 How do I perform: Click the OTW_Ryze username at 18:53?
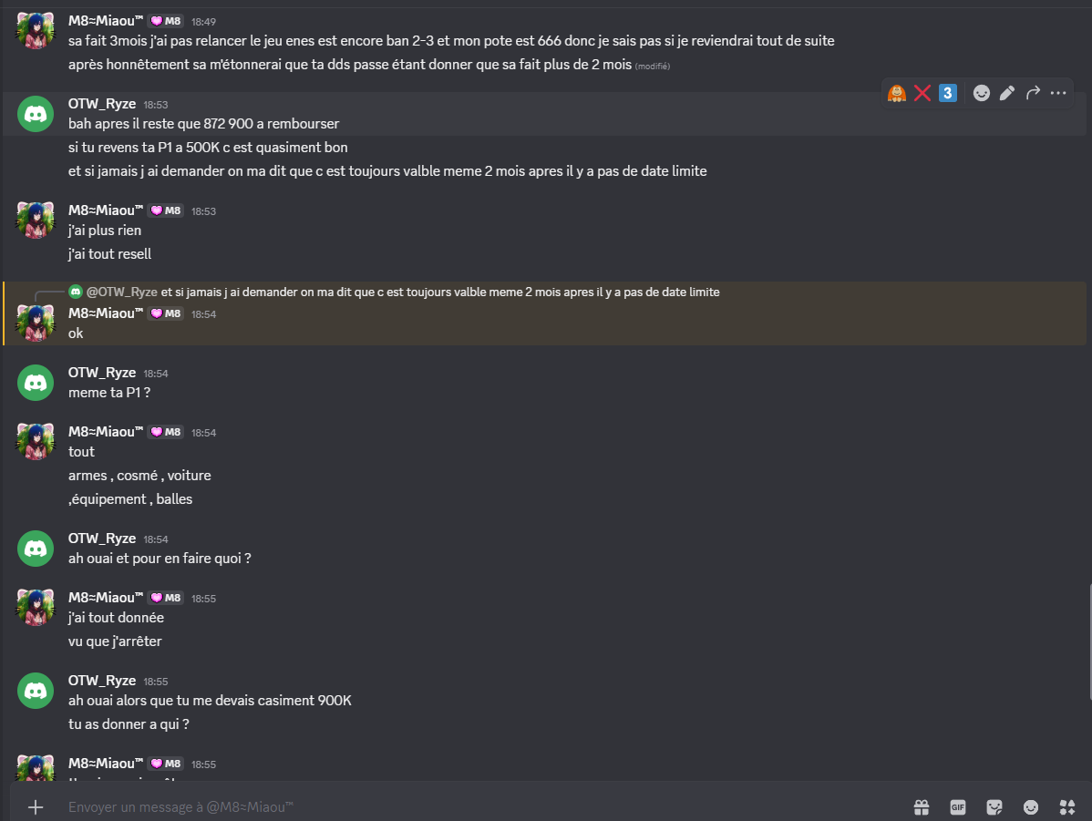coord(102,104)
